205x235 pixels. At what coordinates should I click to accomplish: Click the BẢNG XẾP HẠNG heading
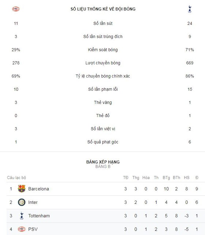click(x=103, y=162)
